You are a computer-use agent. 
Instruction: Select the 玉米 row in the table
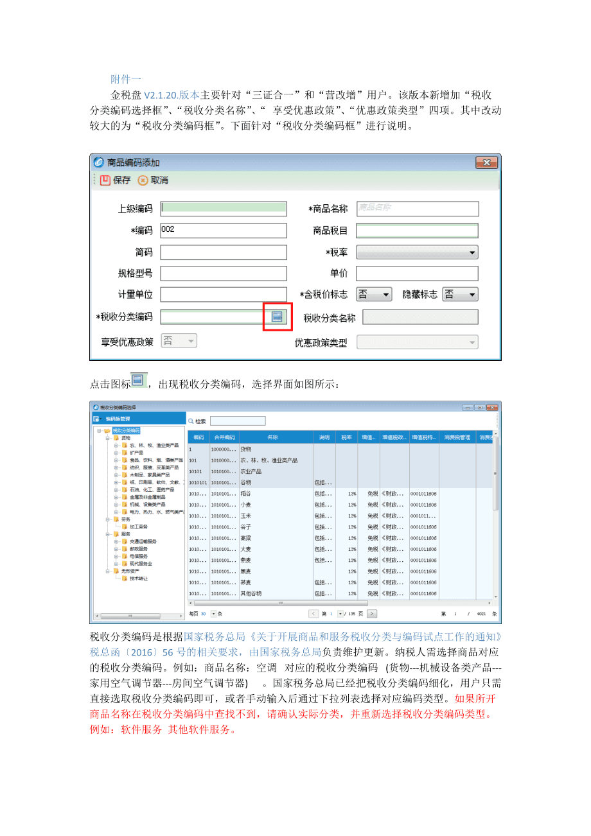point(340,516)
